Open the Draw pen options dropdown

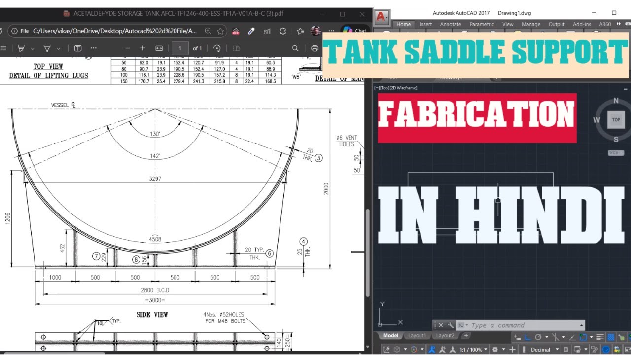click(33, 48)
